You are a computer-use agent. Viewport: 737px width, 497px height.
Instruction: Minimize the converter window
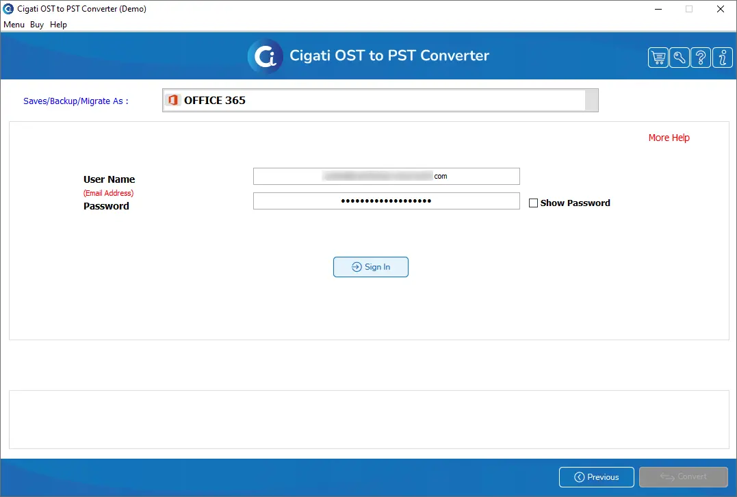(658, 9)
